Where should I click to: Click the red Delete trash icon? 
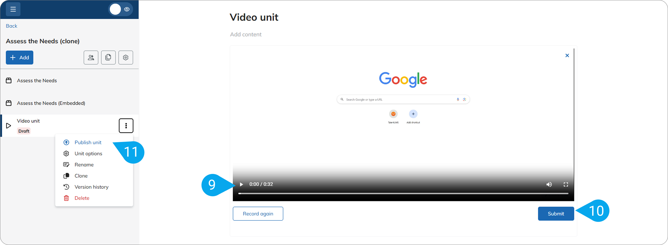[x=66, y=198]
